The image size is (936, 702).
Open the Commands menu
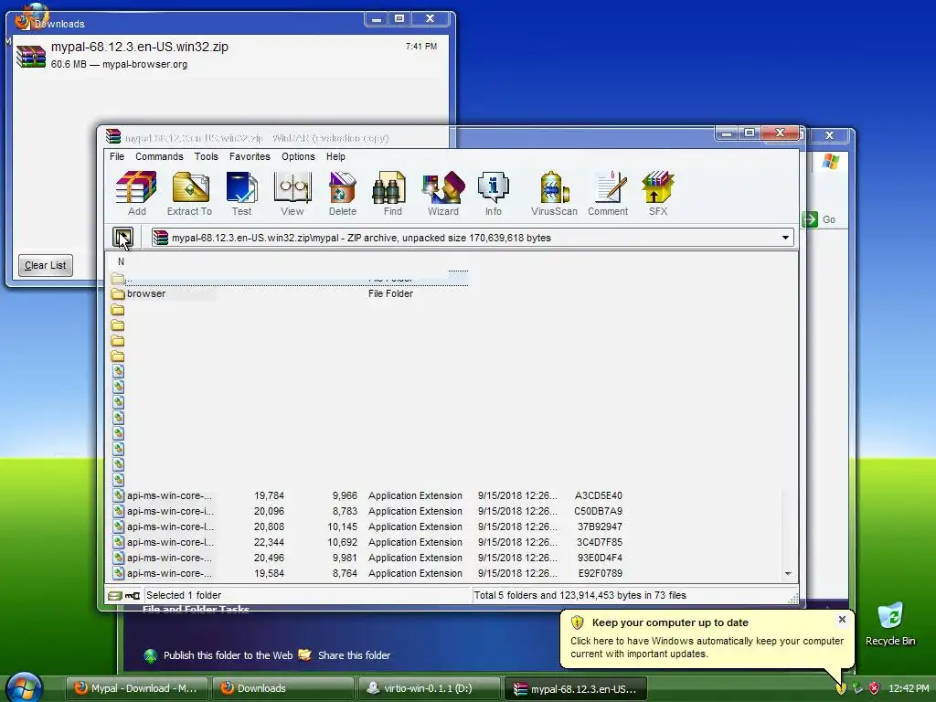159,156
